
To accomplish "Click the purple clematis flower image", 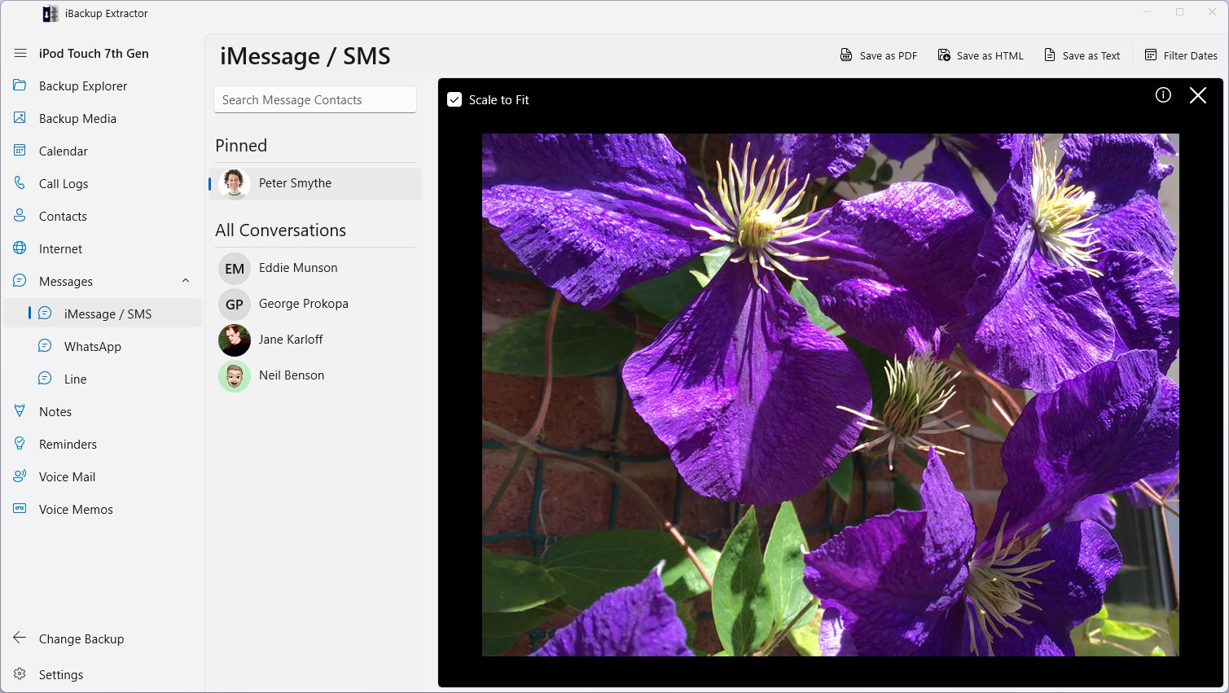I will tap(830, 395).
